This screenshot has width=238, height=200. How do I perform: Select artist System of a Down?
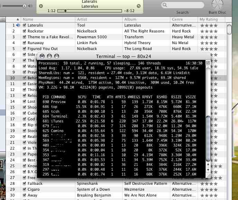93,189
